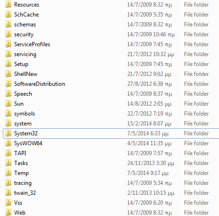Click the date 14/7/2009 10:46 πμ
The width and height of the screenshot is (219, 216).
151,34
